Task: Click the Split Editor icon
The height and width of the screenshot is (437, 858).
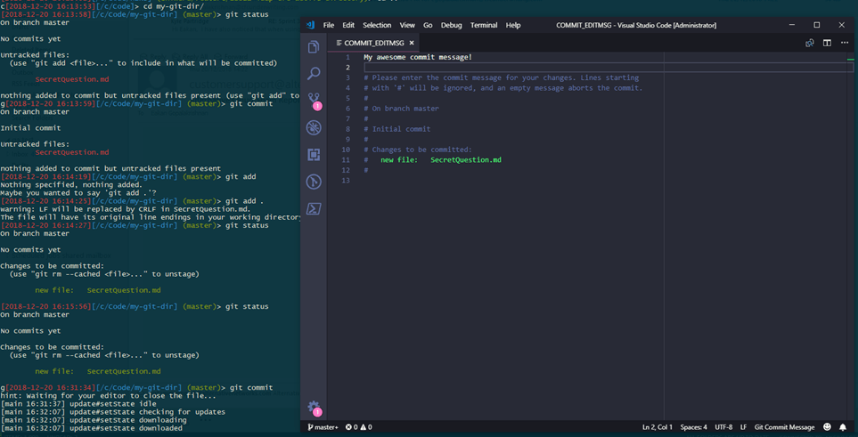Action: (x=828, y=43)
